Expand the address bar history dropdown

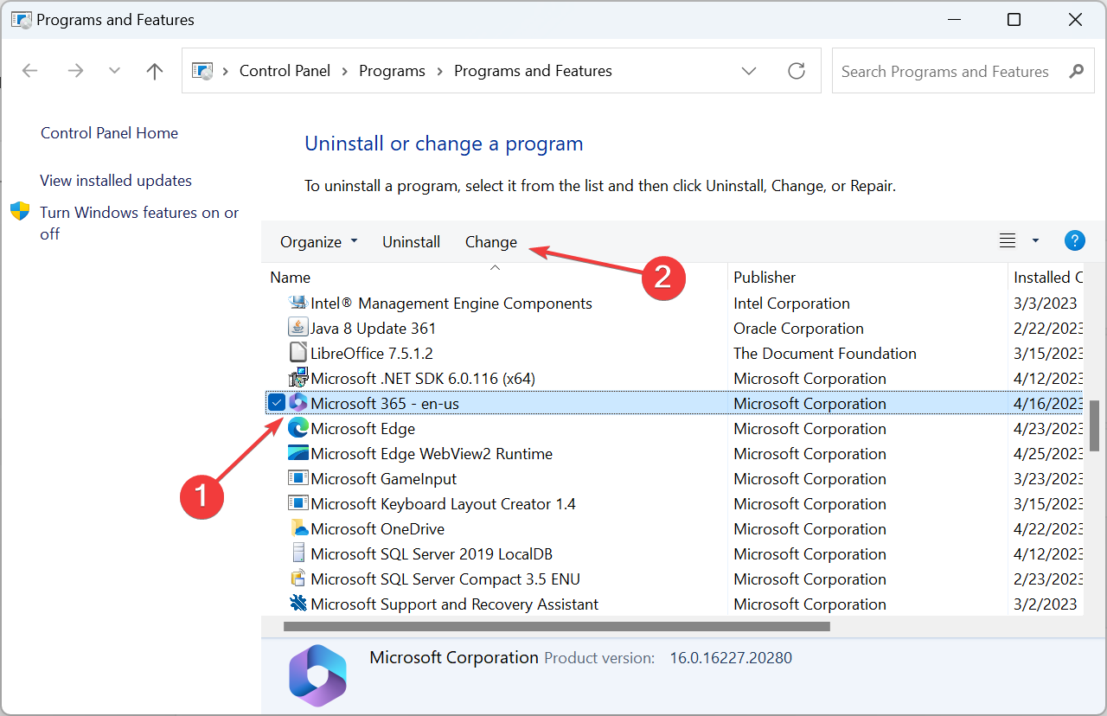749,71
